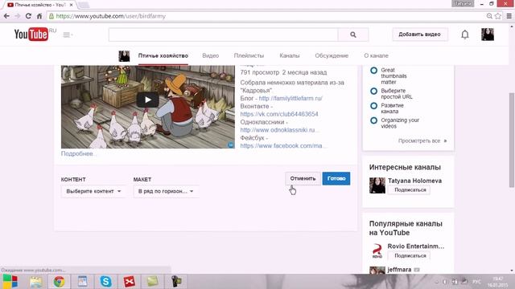The image size is (515, 289).
Task: Expand the Выберите контент dropdown
Action: pos(93,191)
